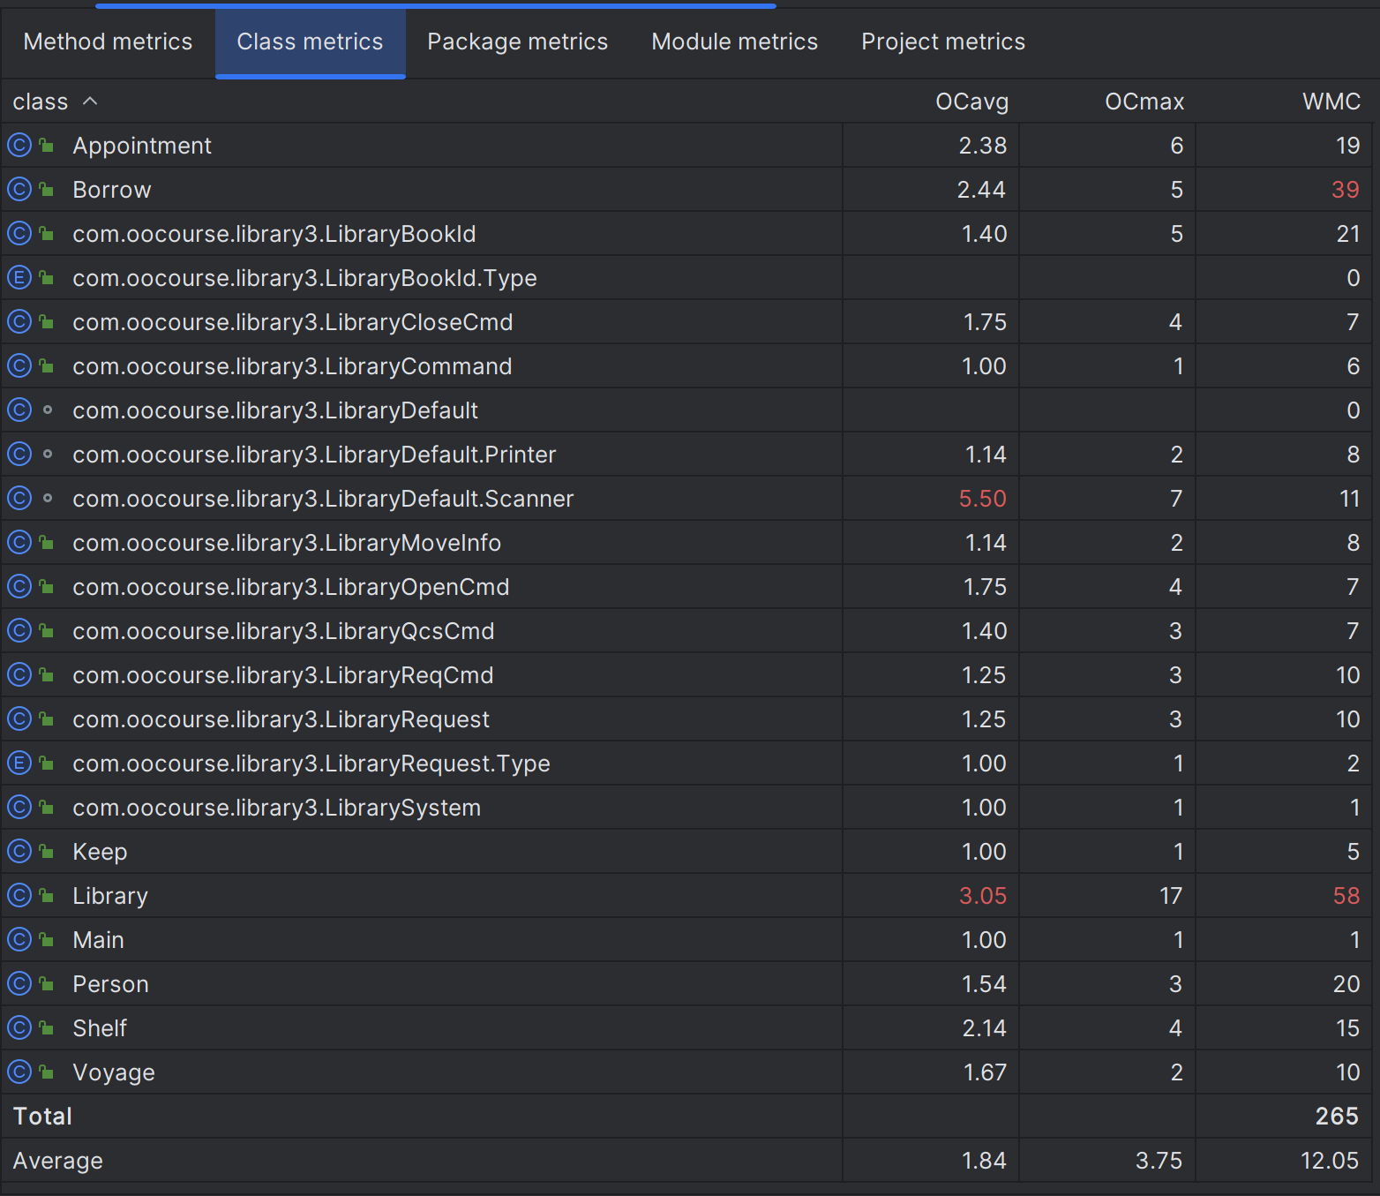This screenshot has width=1380, height=1196.
Task: Sort by the OCavg column header
Action: (971, 102)
